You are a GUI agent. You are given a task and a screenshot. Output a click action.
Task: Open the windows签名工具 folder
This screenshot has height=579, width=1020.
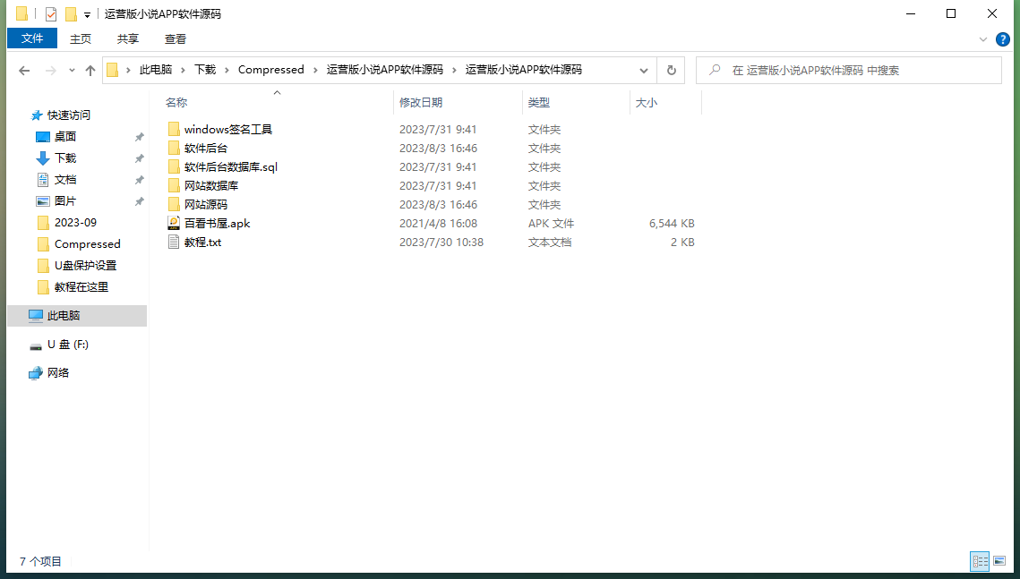(227, 130)
